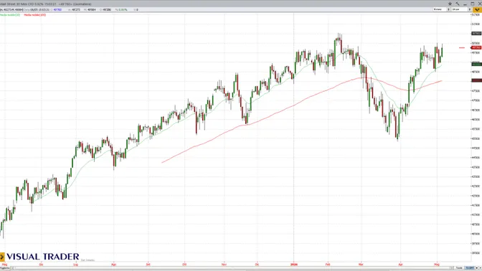Open the hammer tools icon in title bar
The image size is (482, 271).
458,4
